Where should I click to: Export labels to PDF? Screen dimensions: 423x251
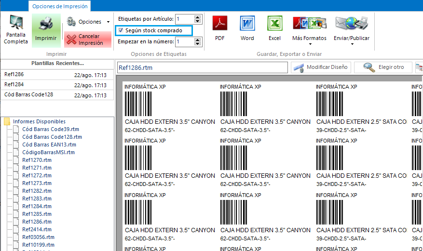220,28
